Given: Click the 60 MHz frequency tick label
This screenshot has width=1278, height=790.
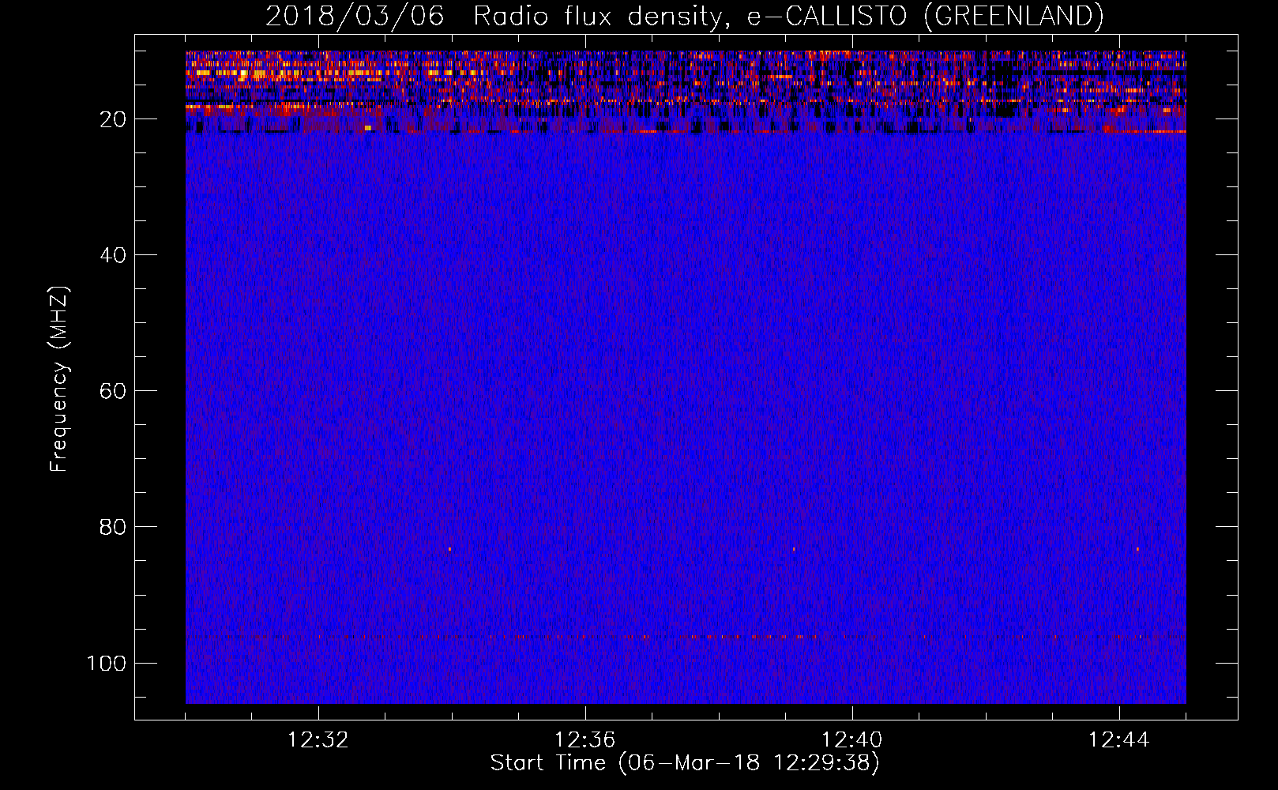Looking at the screenshot, I should 113,391.
